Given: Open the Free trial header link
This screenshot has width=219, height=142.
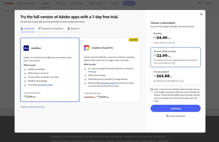Looking at the screenshot, I should point(114,3).
